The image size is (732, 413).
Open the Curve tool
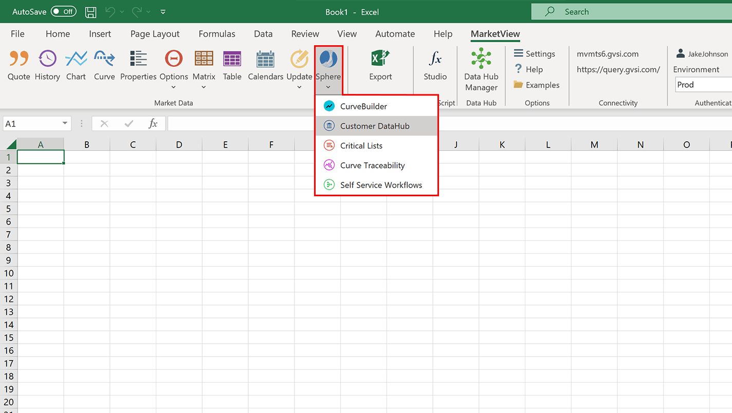click(x=104, y=66)
